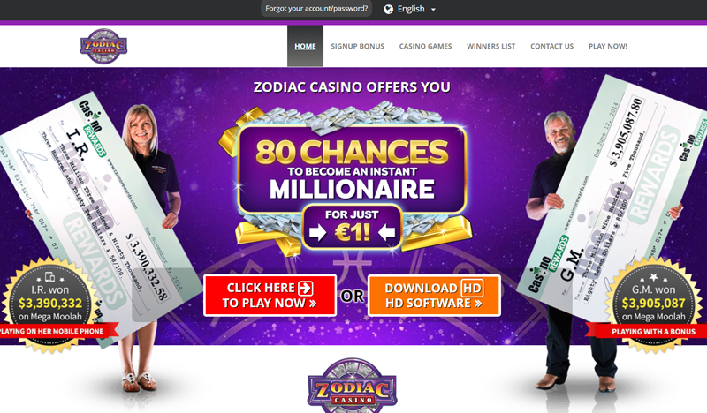707x413 pixels.
Task: Open the WINNERS LIST page
Action: pos(491,46)
